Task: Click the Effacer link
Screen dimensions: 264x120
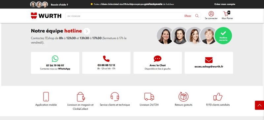Action: (x=188, y=16)
